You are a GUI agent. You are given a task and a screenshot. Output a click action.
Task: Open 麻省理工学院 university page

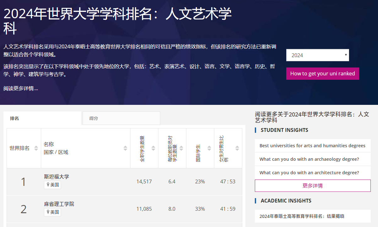point(59,204)
